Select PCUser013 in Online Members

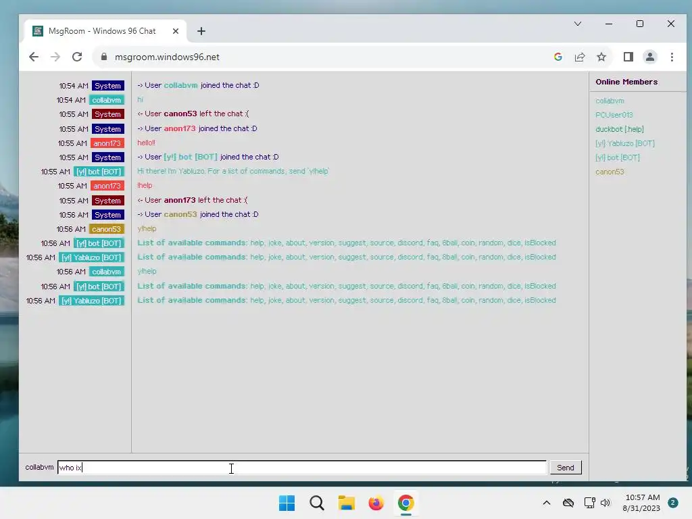click(614, 115)
